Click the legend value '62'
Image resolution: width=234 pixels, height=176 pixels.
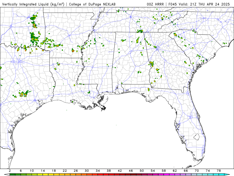click(x=175, y=171)
